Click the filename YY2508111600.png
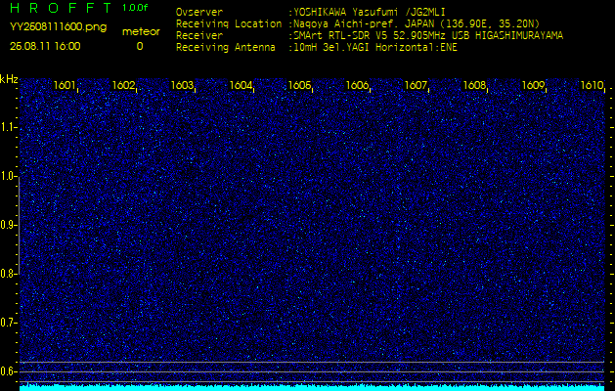This screenshot has height=391, width=615. tap(58, 27)
